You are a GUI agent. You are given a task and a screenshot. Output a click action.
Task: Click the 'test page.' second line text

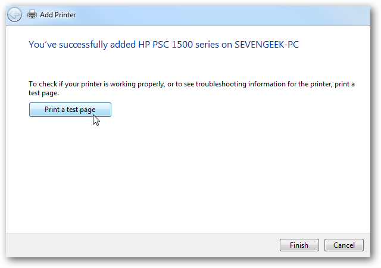point(43,93)
